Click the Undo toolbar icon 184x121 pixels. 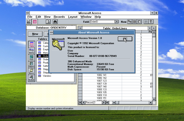(x=146, y=22)
